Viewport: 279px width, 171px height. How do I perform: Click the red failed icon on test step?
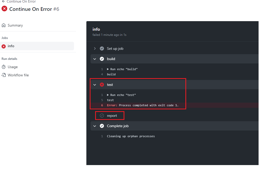click(x=102, y=85)
